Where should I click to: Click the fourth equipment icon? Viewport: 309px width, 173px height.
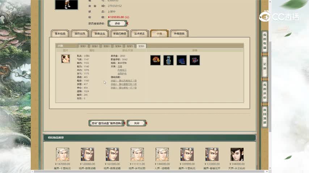tap(195, 60)
